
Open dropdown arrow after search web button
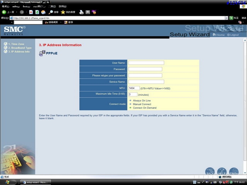tap(61, 22)
